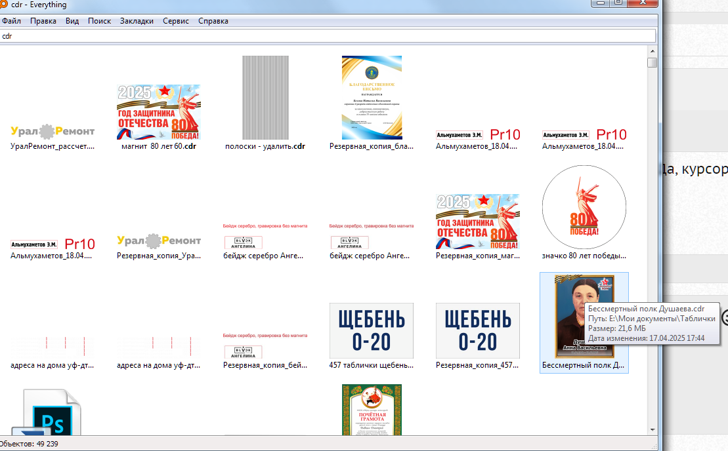Select the Резервная_копия_маг thumbnail

(x=477, y=222)
